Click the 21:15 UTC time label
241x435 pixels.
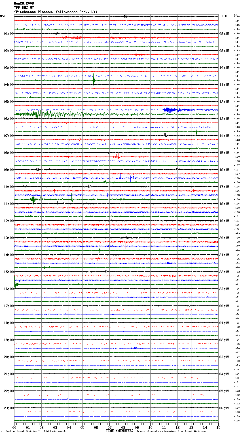pyautogui.click(x=224, y=255)
